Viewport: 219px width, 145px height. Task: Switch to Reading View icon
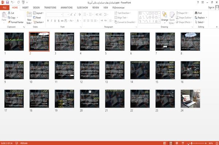177,143
